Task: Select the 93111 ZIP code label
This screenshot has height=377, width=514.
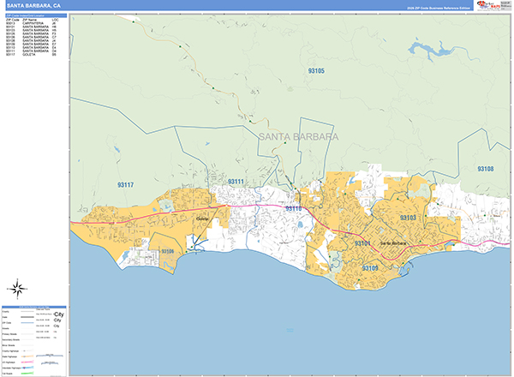Action: (x=236, y=182)
